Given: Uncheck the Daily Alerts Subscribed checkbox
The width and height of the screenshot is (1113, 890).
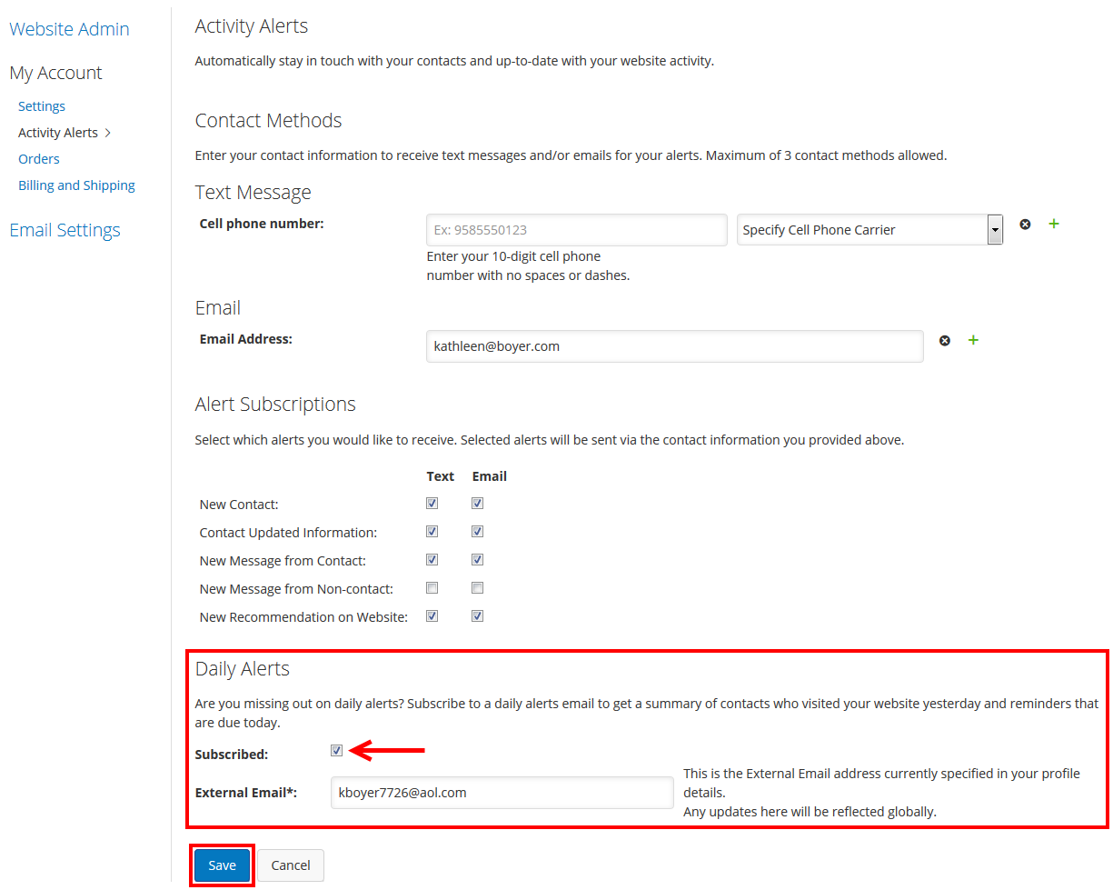Looking at the screenshot, I should pyautogui.click(x=337, y=751).
